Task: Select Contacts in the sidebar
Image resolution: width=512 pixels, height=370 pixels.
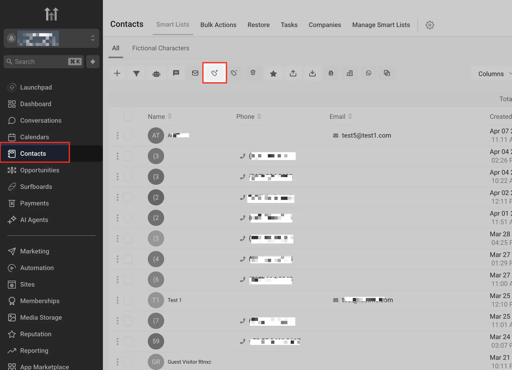Action: pyautogui.click(x=33, y=153)
